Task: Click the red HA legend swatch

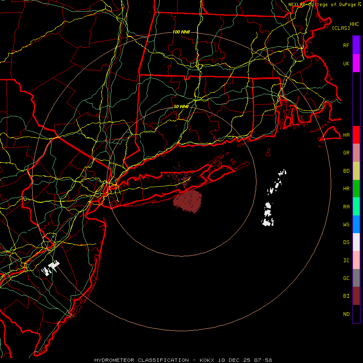Action: coord(356,135)
